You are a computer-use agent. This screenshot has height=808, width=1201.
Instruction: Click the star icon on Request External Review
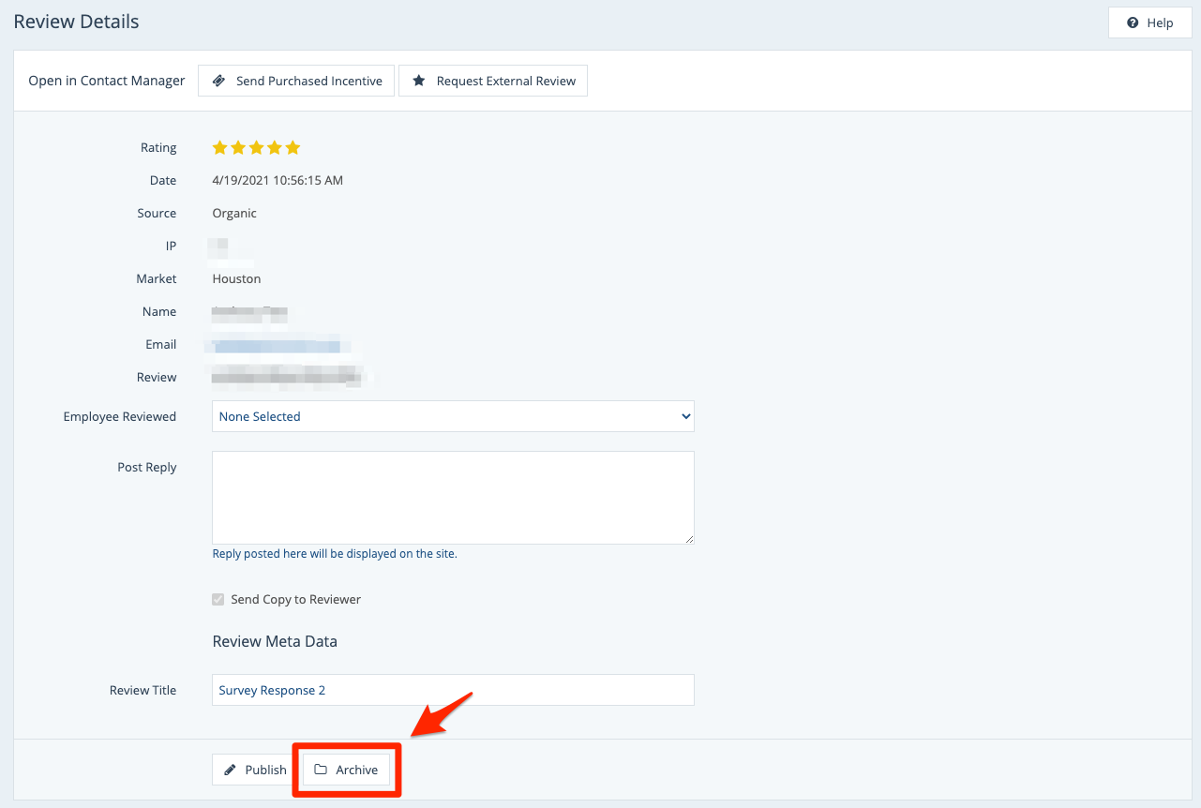(x=419, y=81)
